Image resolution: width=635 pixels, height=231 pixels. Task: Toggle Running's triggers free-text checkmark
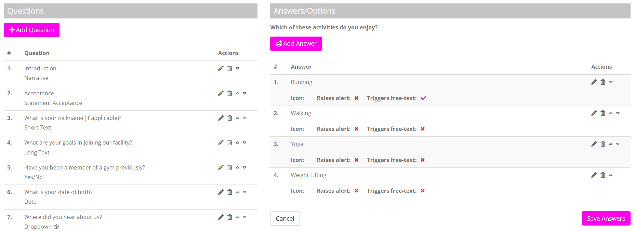click(423, 98)
